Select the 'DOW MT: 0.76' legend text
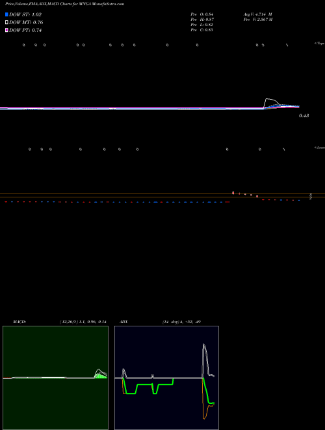This screenshot has height=430, width=325. coord(26,23)
